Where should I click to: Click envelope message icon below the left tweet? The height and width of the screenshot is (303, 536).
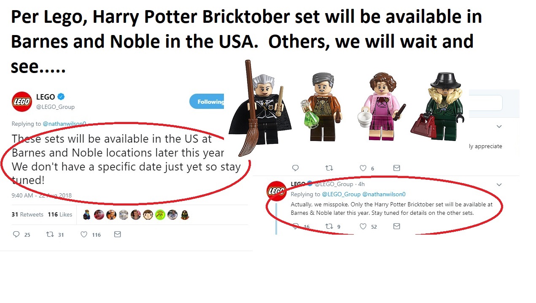(118, 234)
